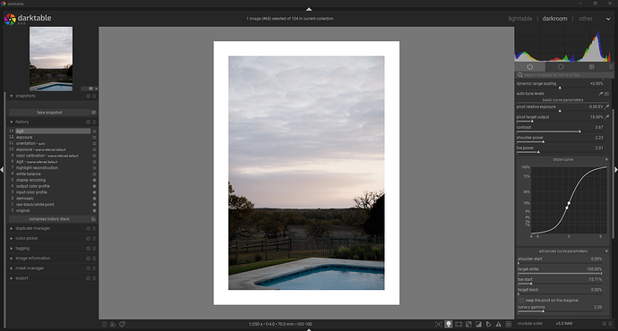Click create style icon beside compress history stack

click(x=94, y=219)
